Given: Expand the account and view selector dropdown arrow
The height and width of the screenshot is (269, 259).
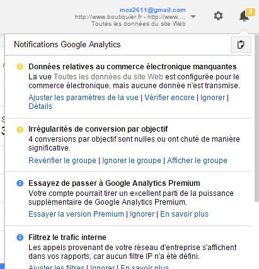Looking at the screenshot, I should (x=193, y=16).
